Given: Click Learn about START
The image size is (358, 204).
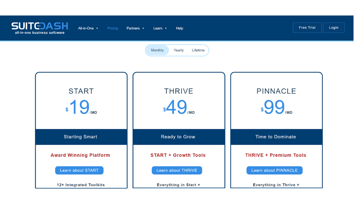Looking at the screenshot, I should point(79,170).
